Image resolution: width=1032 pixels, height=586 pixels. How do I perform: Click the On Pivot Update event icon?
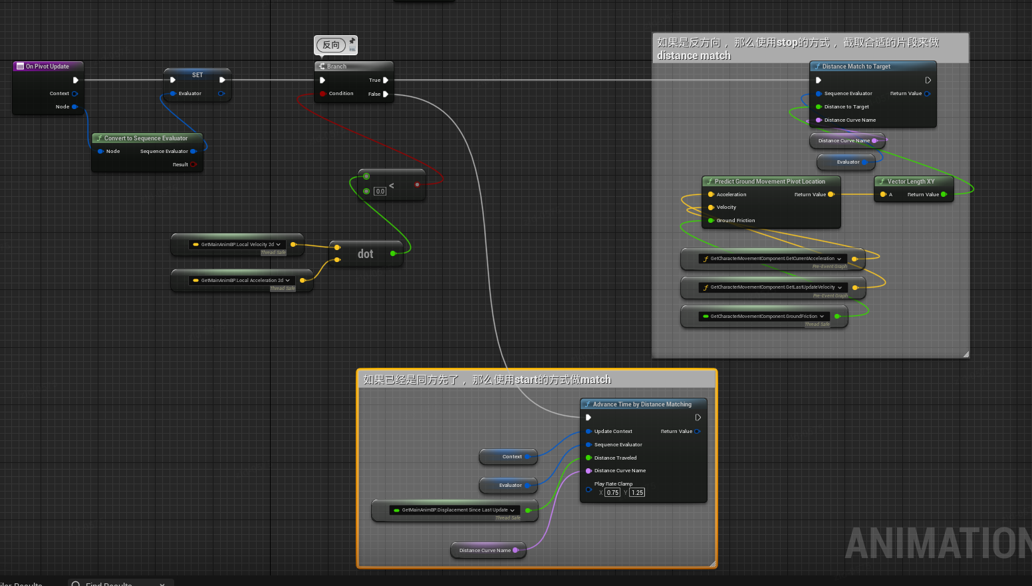(20, 67)
